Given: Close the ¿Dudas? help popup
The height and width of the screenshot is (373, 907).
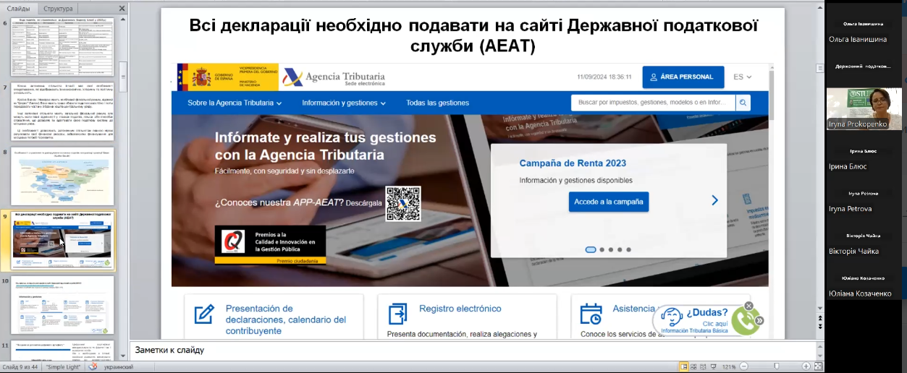Looking at the screenshot, I should click(x=749, y=306).
